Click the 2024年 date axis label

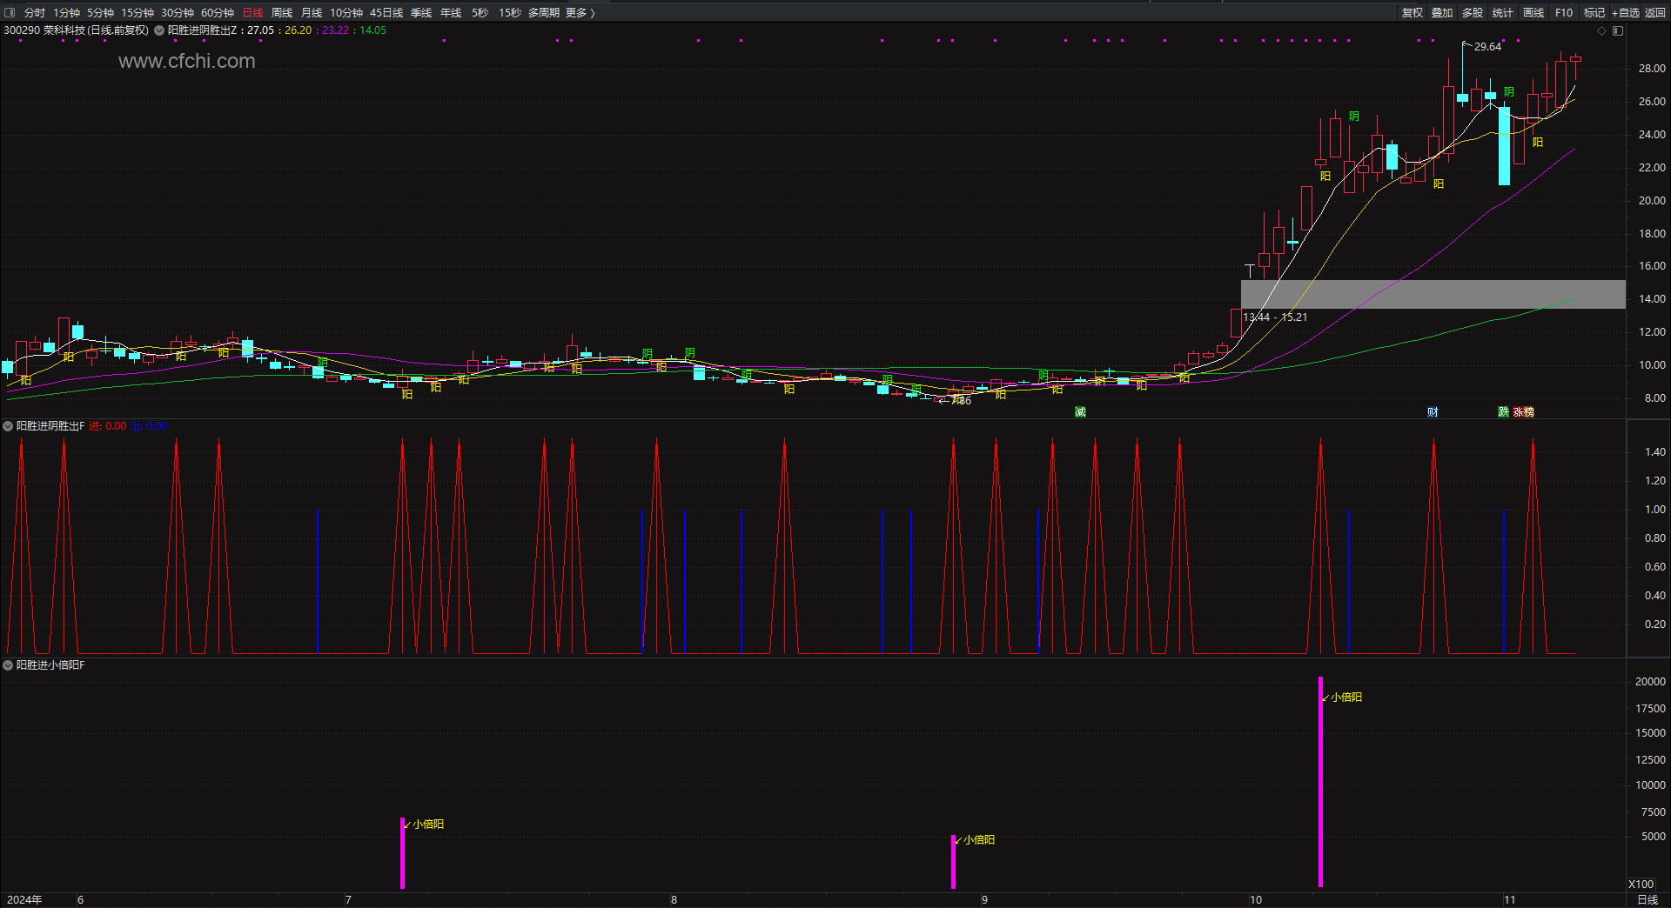pos(24,900)
